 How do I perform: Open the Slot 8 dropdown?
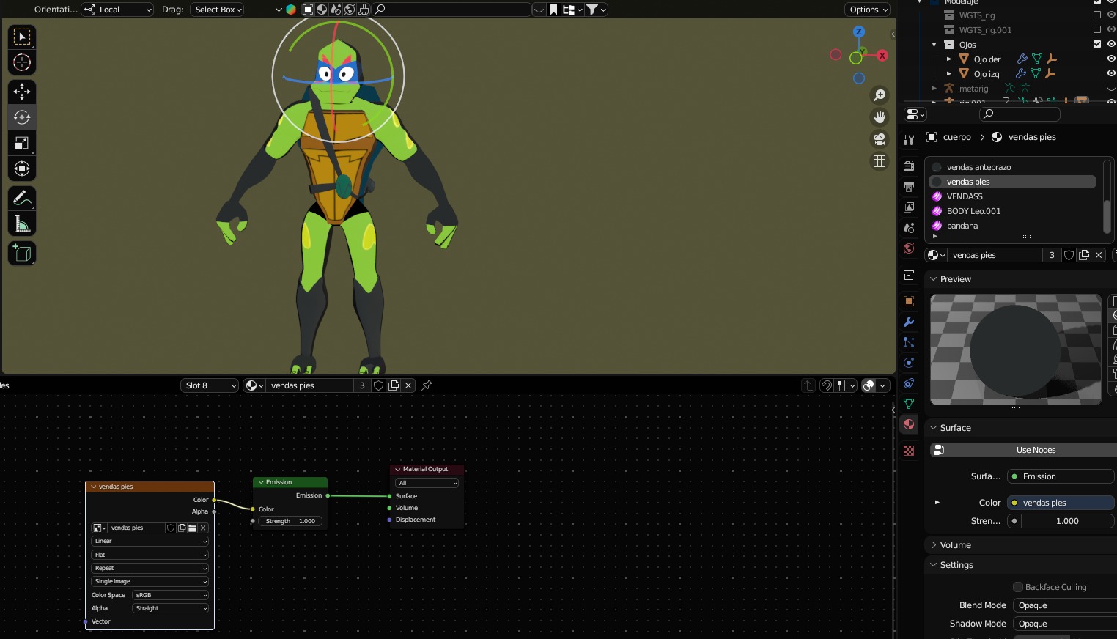pyautogui.click(x=210, y=385)
